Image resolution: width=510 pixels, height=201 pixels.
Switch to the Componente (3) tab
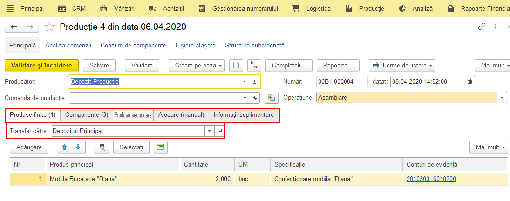(x=87, y=114)
